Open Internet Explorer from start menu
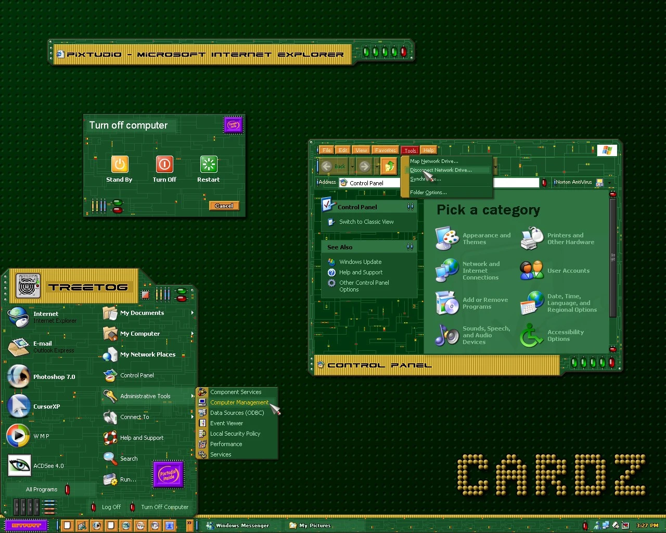666x533 pixels. (x=19, y=316)
